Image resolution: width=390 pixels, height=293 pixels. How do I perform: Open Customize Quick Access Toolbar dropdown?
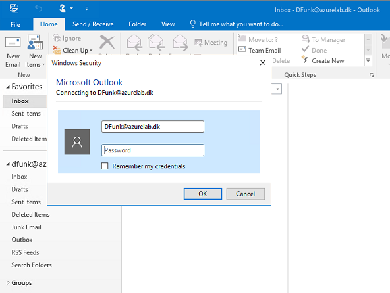click(86, 9)
